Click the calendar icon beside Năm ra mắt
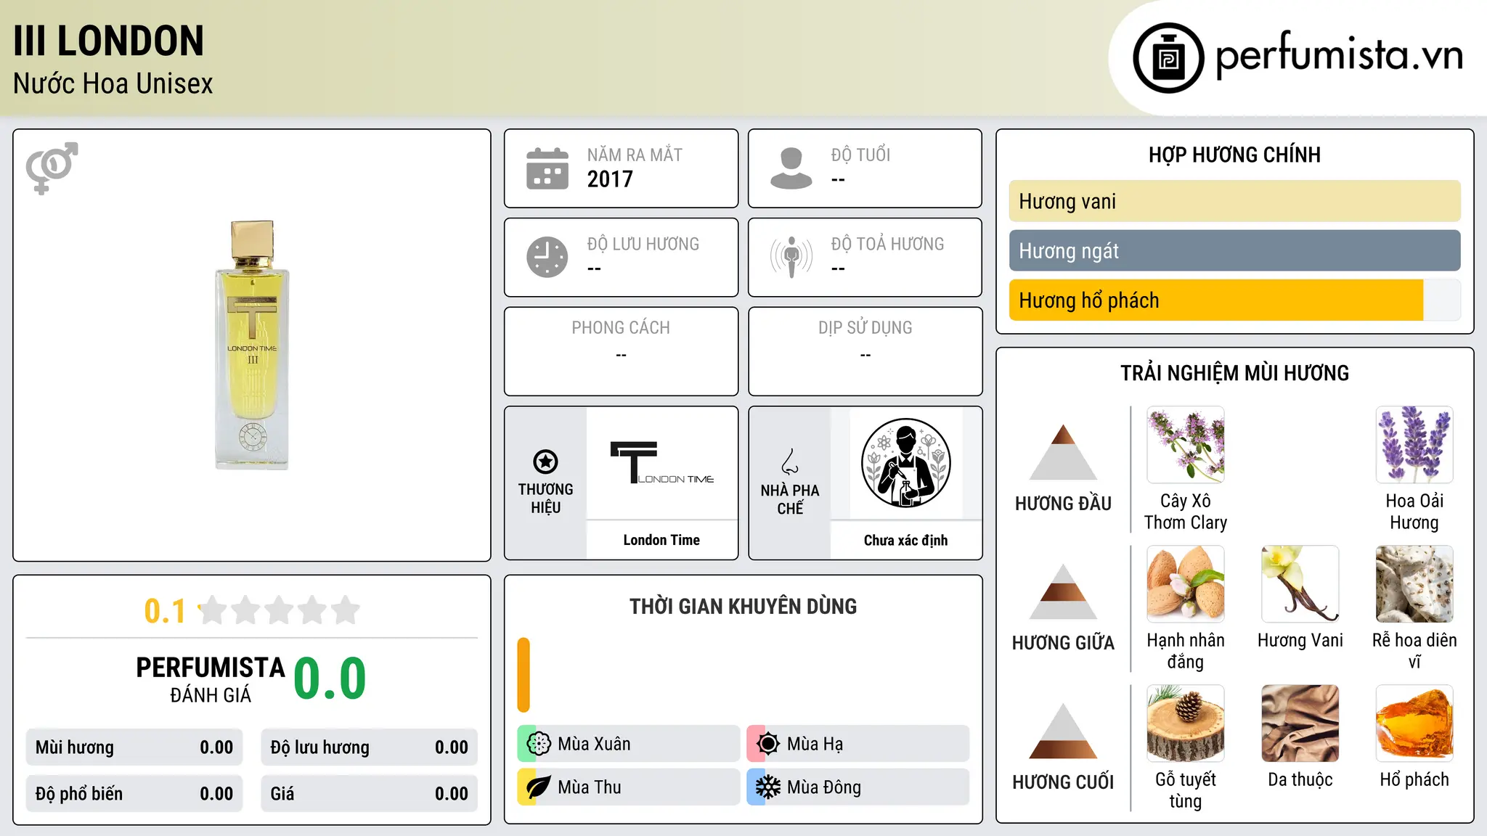 [x=547, y=168]
